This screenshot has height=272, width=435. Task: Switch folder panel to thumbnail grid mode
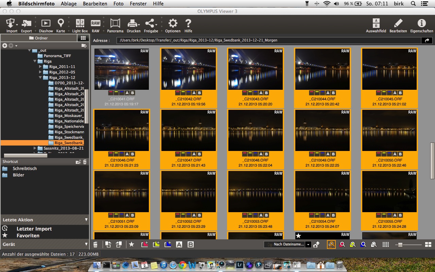83,38
